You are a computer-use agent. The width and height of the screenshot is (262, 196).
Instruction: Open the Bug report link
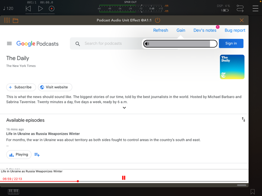pyautogui.click(x=235, y=30)
